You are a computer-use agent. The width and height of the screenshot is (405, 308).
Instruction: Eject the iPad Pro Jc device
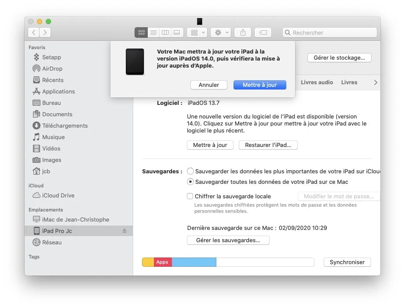(124, 231)
